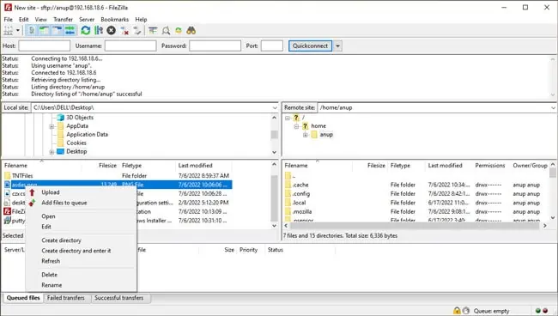Open the File menu

pyautogui.click(x=8, y=19)
